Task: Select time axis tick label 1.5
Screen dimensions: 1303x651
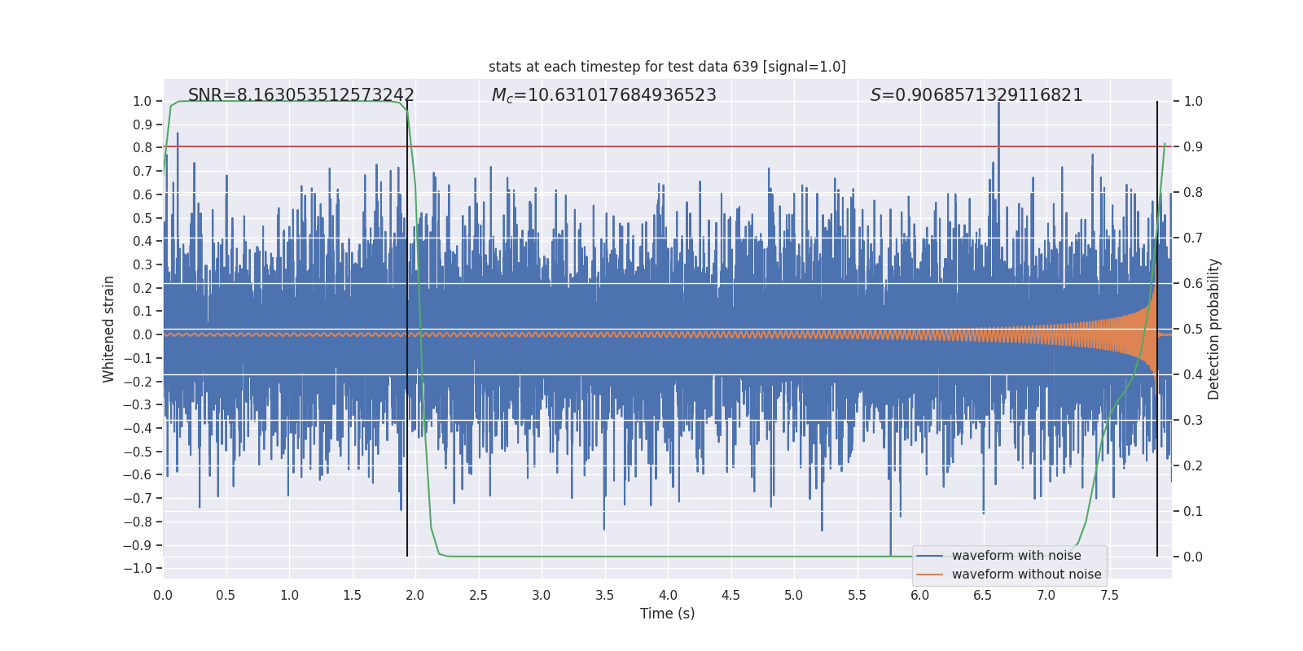Action: [352, 596]
